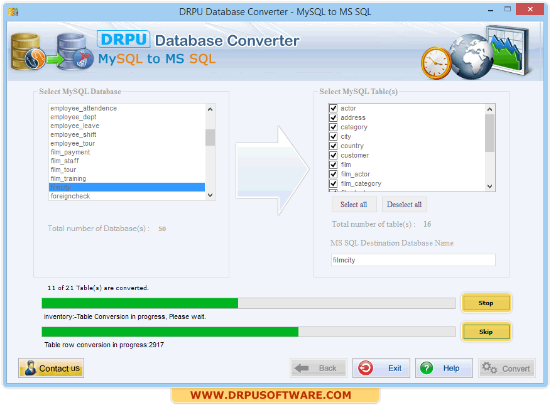
Task: Click the Help button label
Action: click(x=451, y=368)
